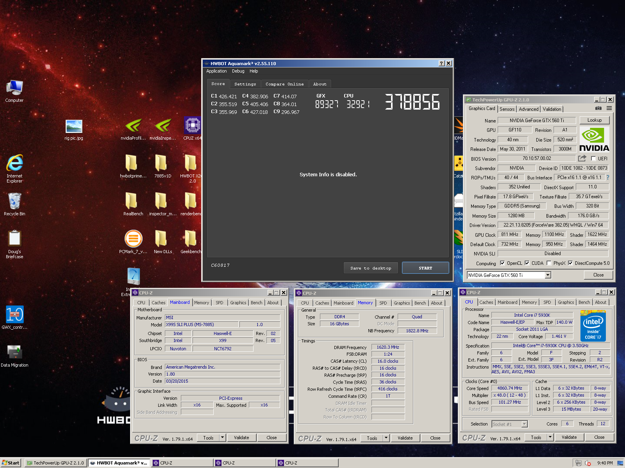Image resolution: width=625 pixels, height=468 pixels.
Task: Launch nvidiaInspector desktop shortcut
Action: pyautogui.click(x=163, y=129)
